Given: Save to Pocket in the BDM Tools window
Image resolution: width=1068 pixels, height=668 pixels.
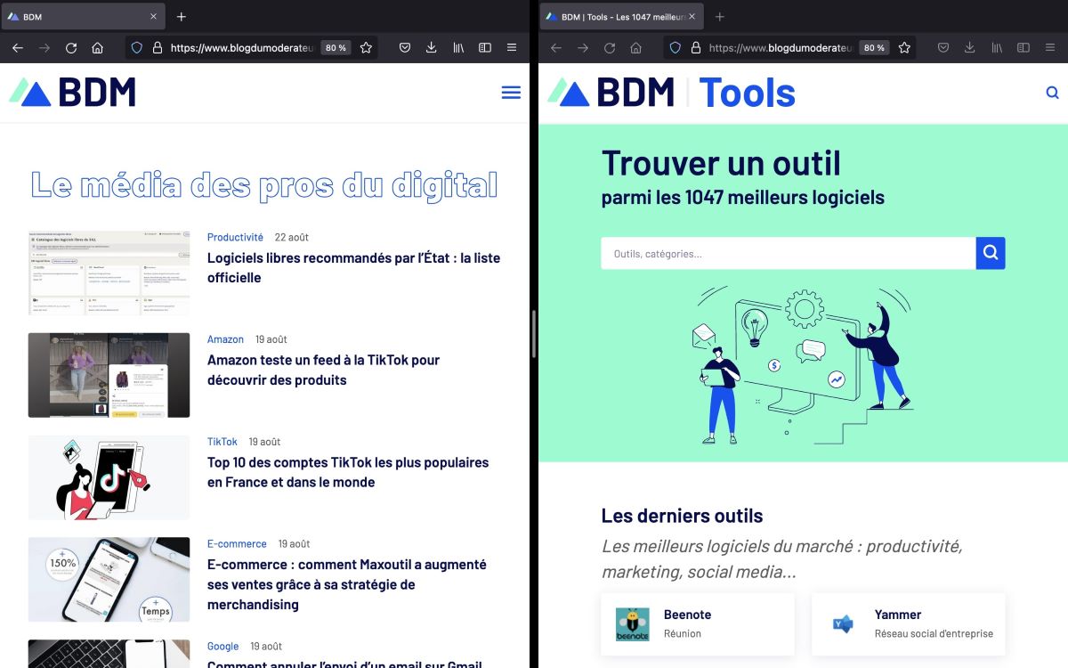Looking at the screenshot, I should coord(943,48).
